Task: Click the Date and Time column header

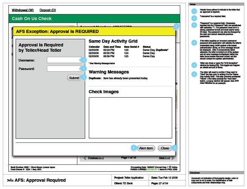Action: (112, 47)
